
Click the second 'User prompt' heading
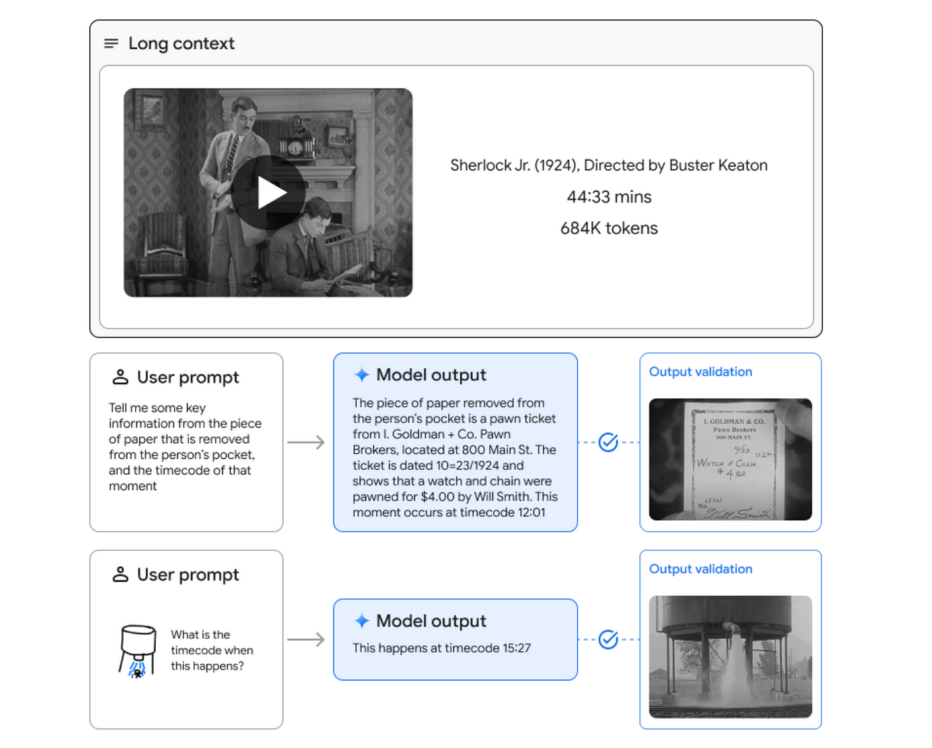click(188, 574)
